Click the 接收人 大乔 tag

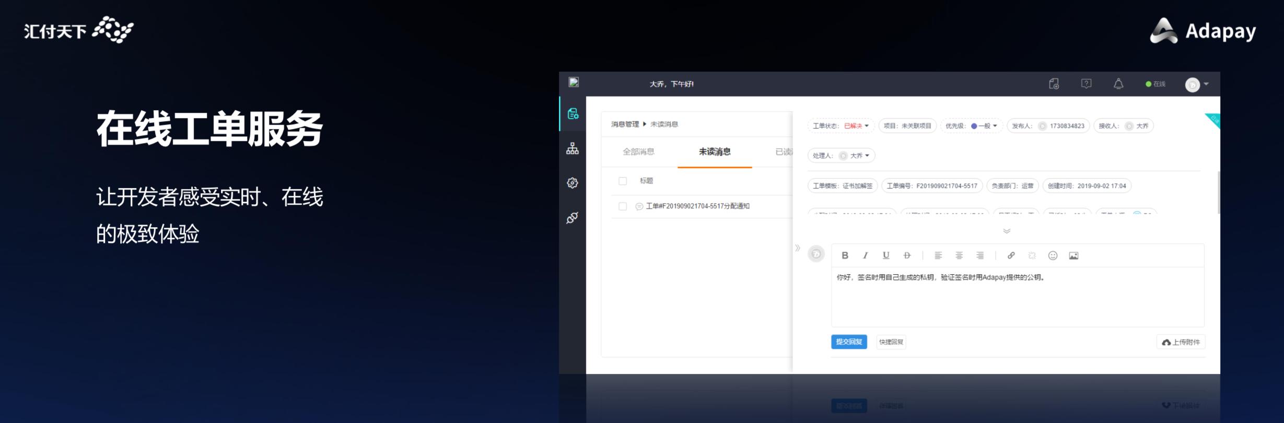[x=1123, y=126]
